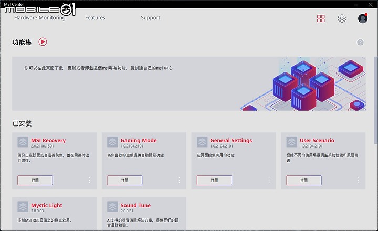This screenshot has width=378, height=231.
Task: Click the 已安裝 section heading
Action: click(x=22, y=123)
